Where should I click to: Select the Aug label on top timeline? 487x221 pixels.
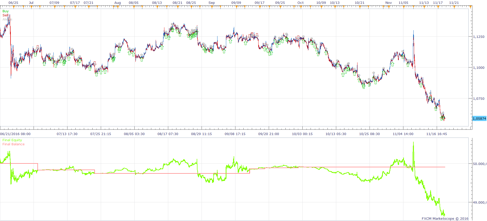pos(117,3)
